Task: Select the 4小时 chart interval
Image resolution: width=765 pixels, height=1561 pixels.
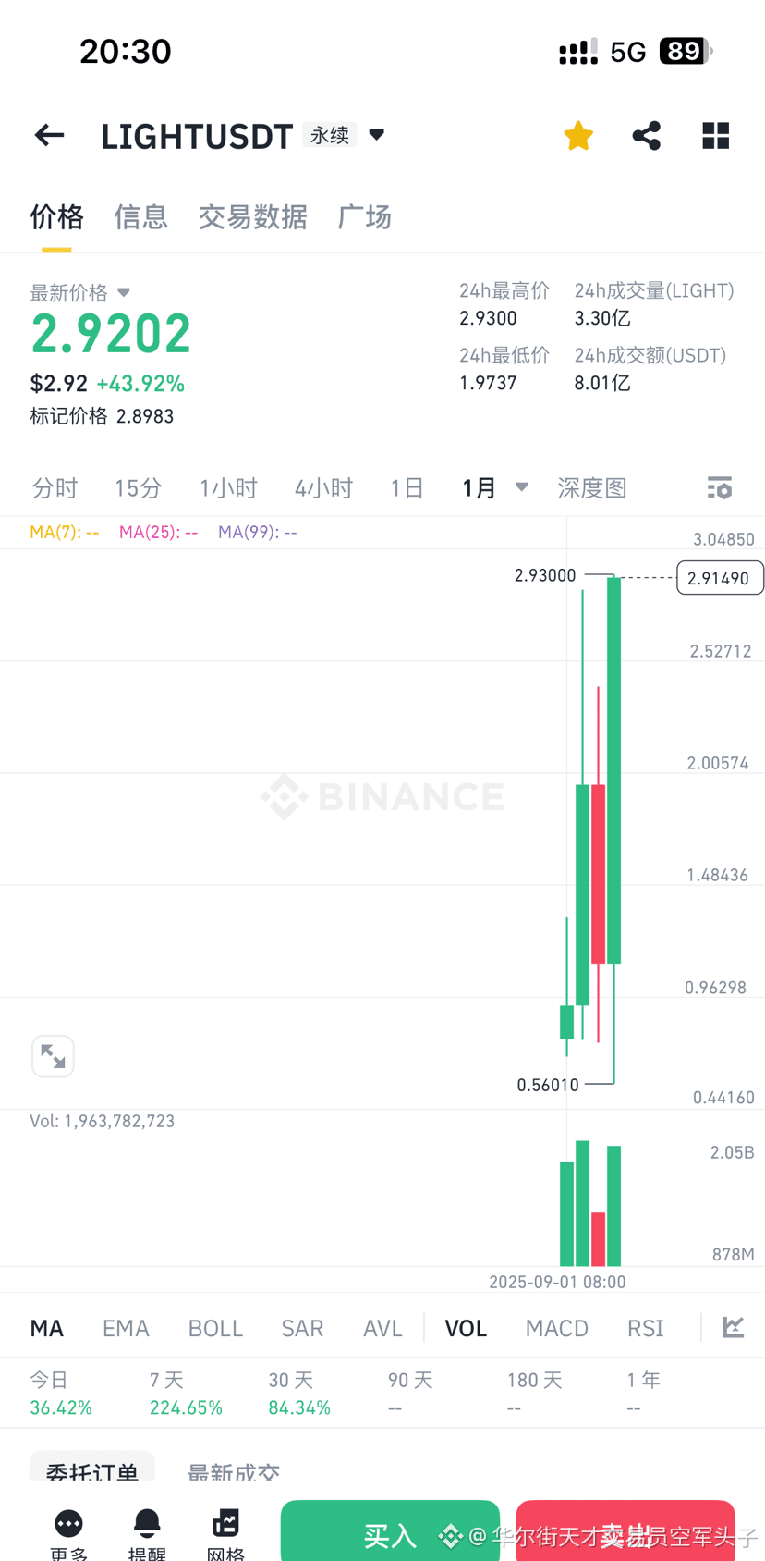Action: 323,487
